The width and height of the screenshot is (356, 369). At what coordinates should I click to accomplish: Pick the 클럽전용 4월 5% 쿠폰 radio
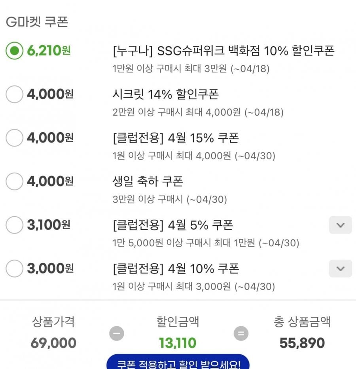tap(15, 225)
